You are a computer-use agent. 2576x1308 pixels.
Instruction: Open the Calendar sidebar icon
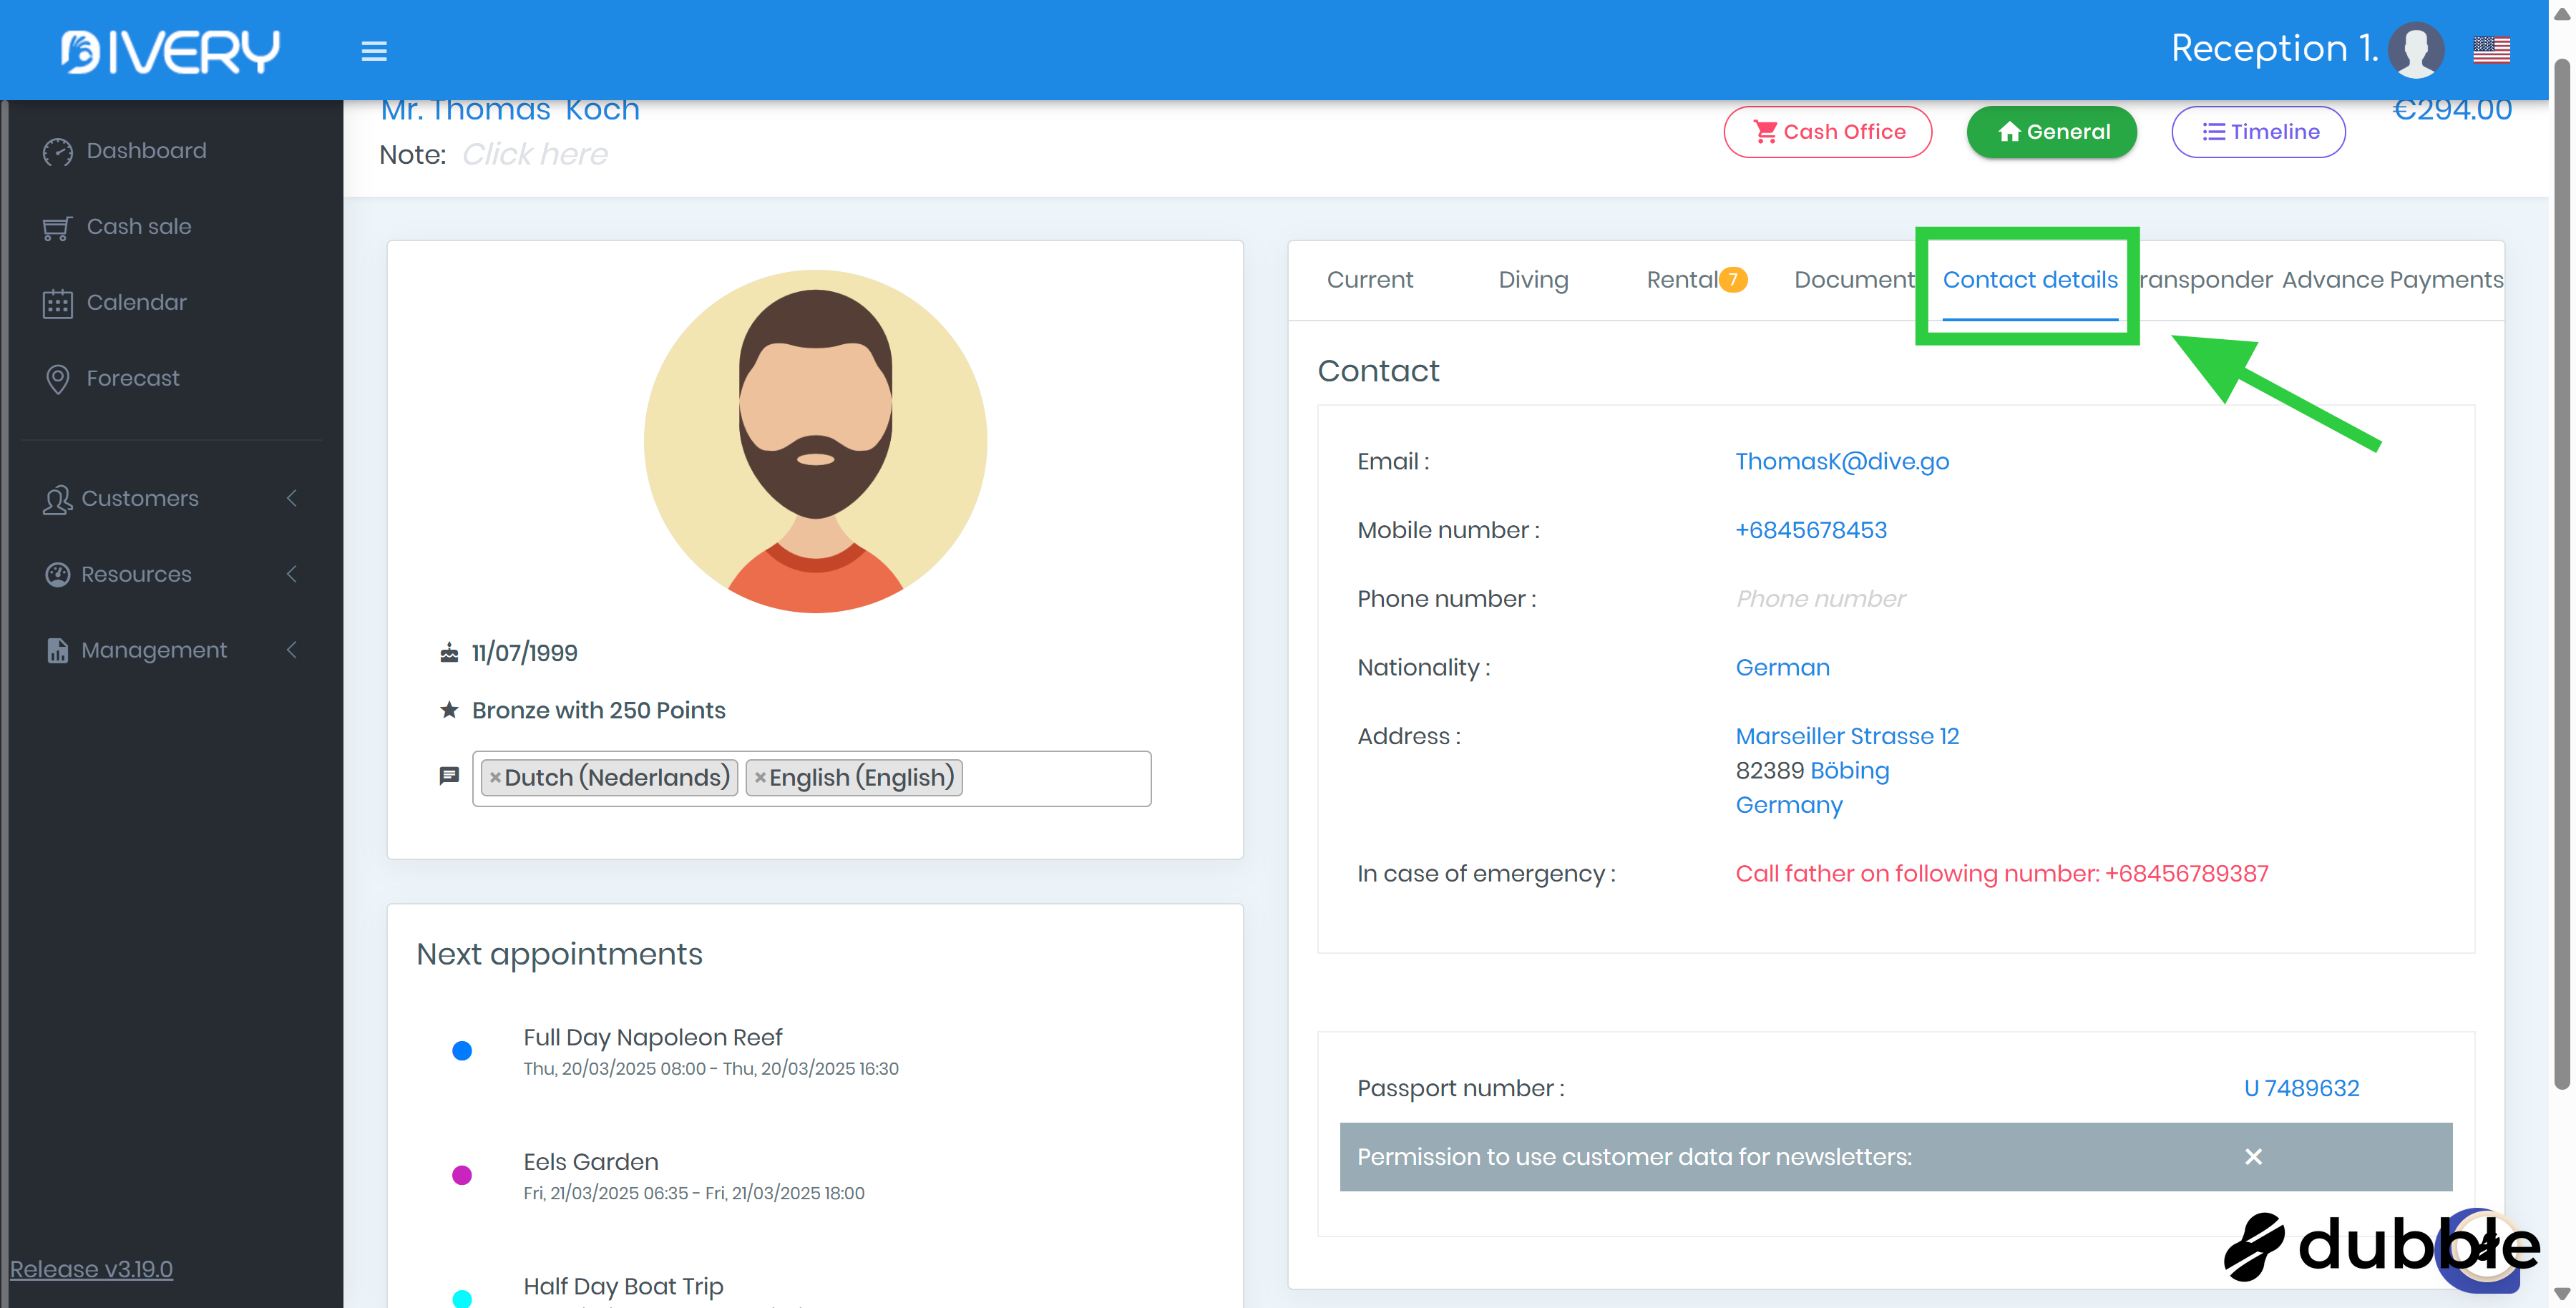pyautogui.click(x=58, y=303)
